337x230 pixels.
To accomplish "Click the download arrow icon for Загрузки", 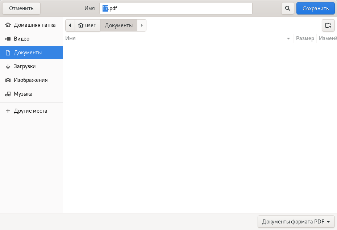I will [x=8, y=66].
